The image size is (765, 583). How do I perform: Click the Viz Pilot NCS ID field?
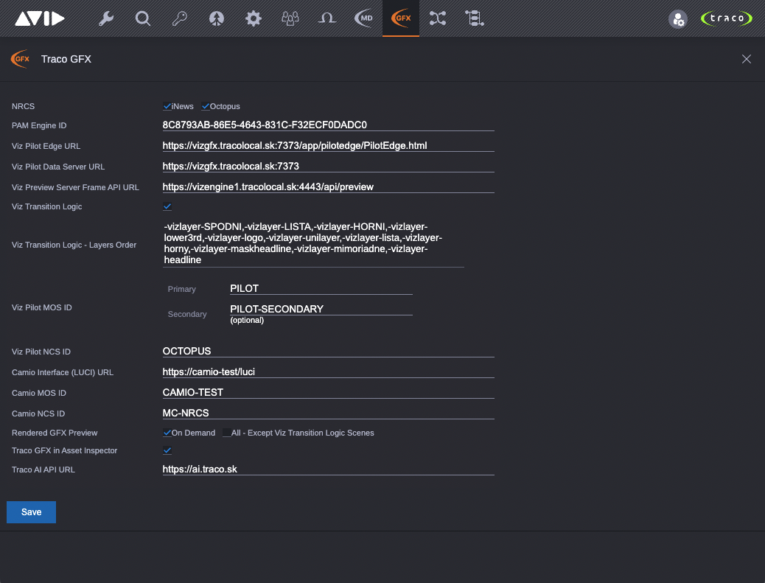coord(329,352)
